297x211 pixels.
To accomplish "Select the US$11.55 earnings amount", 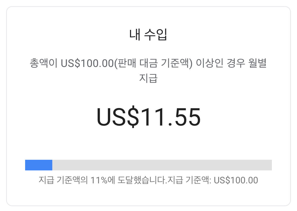I will pos(148,116).
